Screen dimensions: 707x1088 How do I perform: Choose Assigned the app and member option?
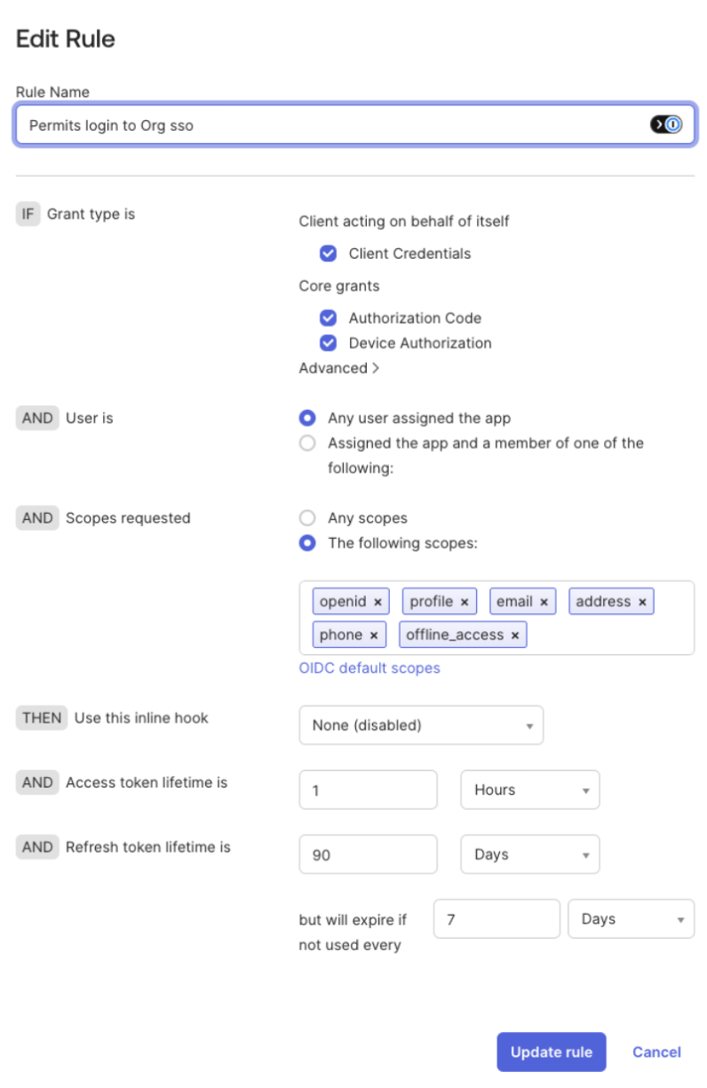(x=307, y=443)
